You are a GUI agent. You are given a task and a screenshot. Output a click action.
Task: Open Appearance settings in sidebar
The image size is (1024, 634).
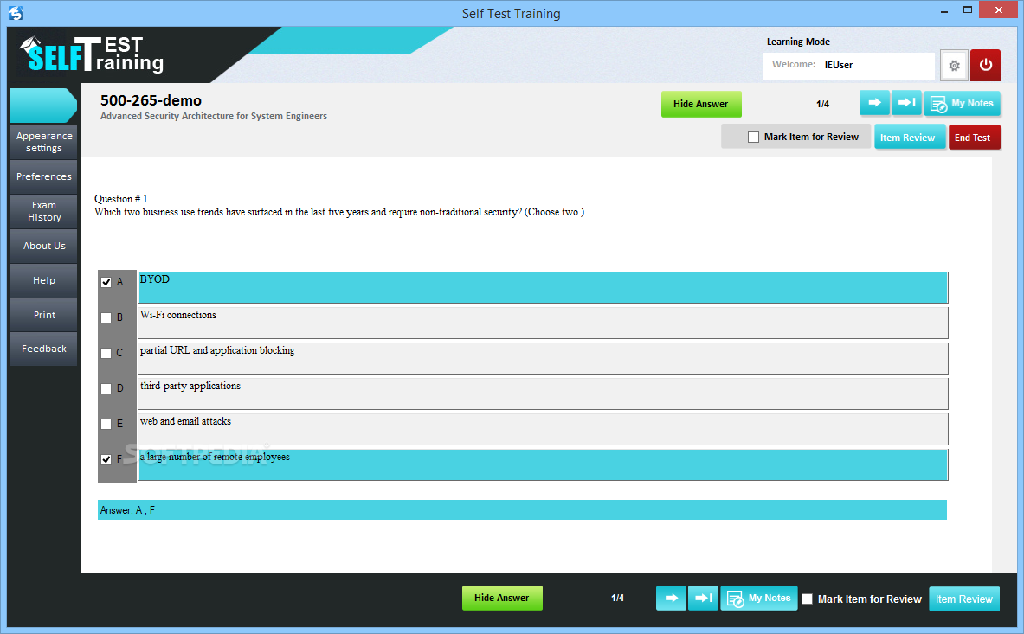[x=44, y=142]
